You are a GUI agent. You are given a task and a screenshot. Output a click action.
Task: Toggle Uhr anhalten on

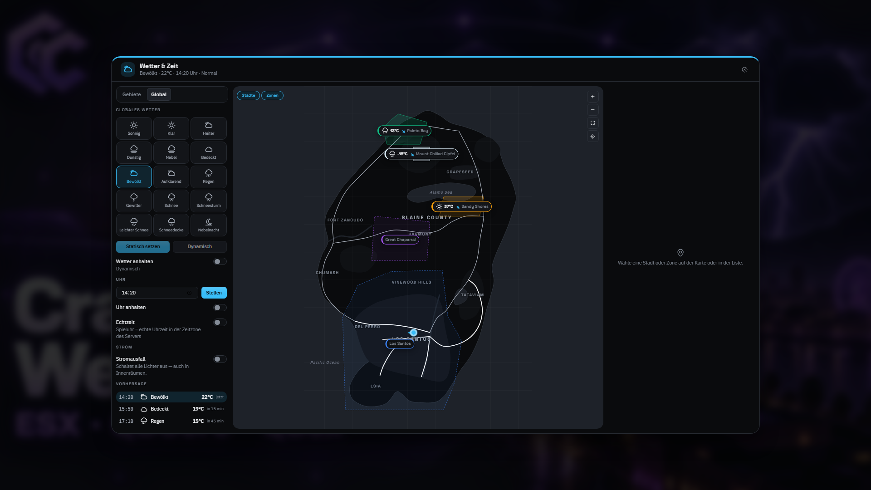pos(220,308)
